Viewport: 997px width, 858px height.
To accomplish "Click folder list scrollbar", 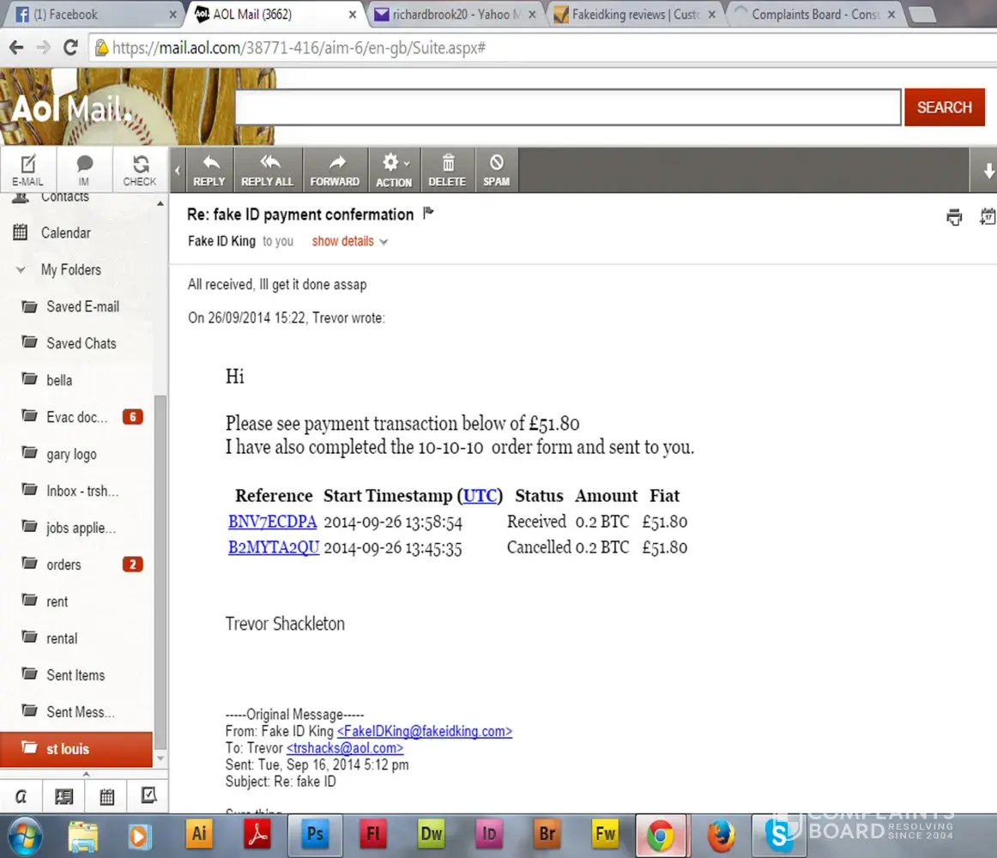I will click(160, 571).
